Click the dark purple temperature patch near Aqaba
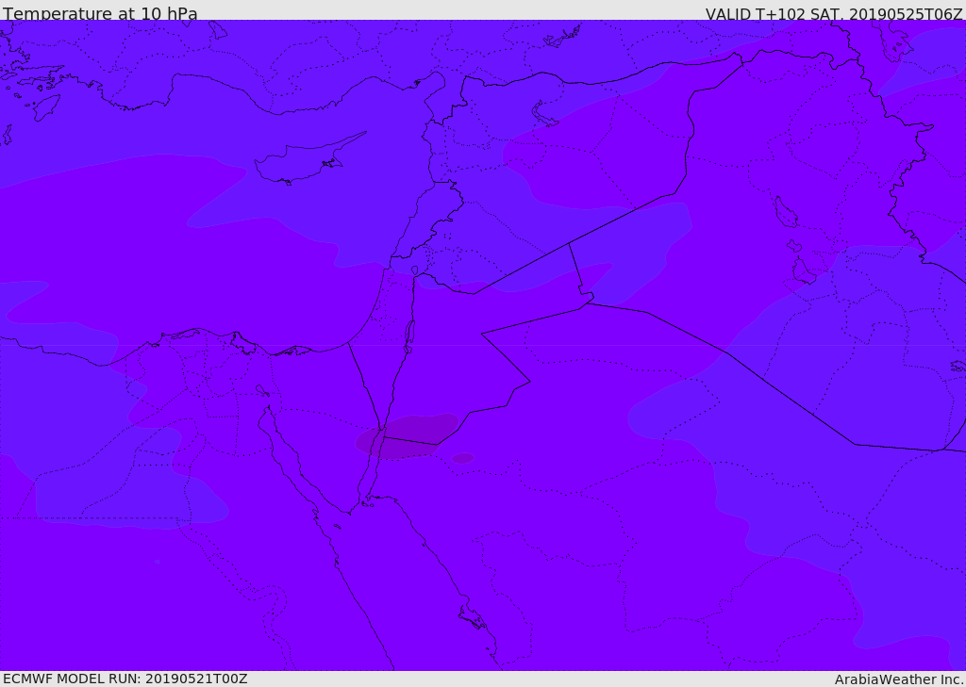The image size is (966, 687). point(408,435)
